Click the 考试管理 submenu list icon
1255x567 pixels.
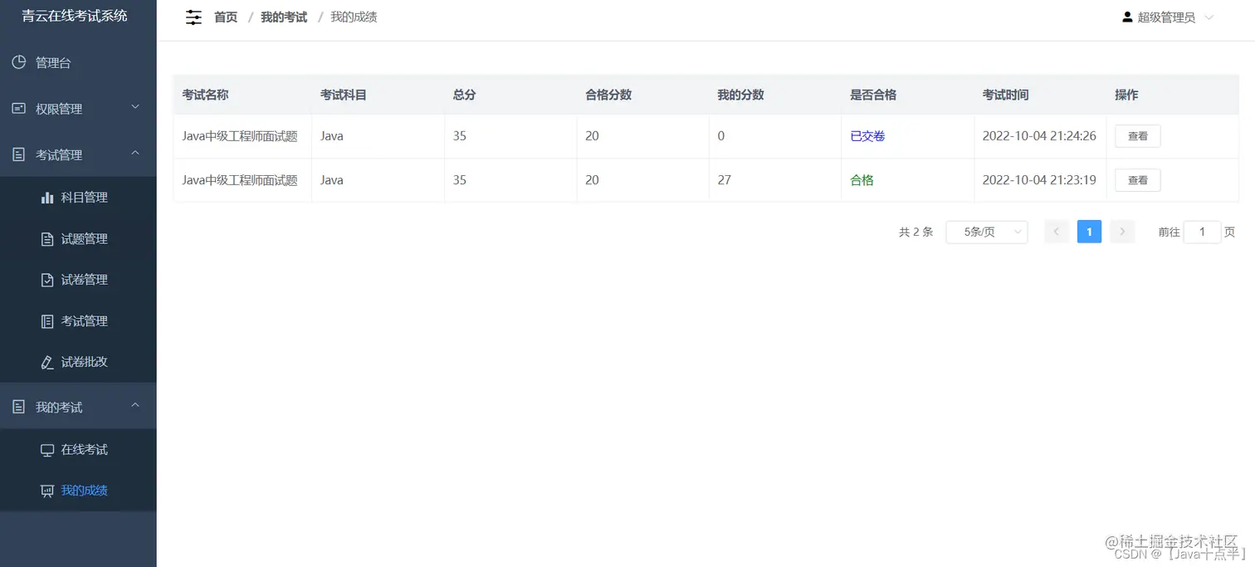(47, 321)
